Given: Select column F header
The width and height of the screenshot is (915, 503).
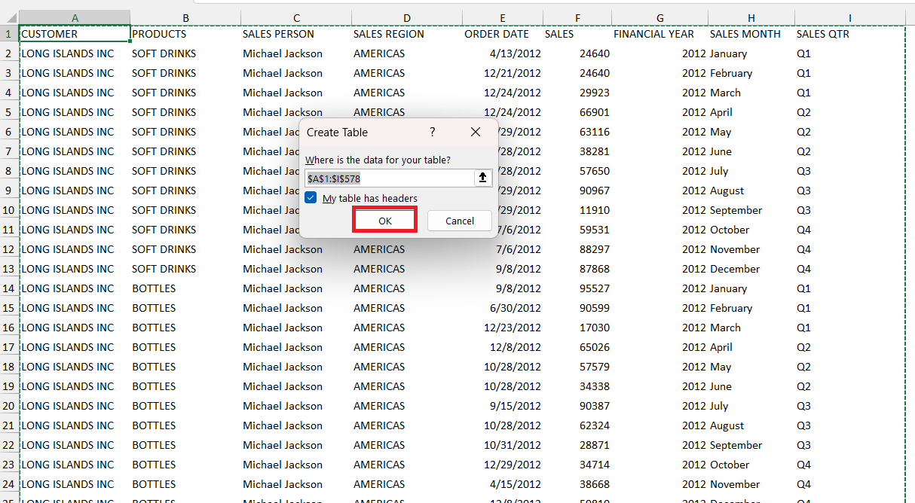Looking at the screenshot, I should 577,17.
